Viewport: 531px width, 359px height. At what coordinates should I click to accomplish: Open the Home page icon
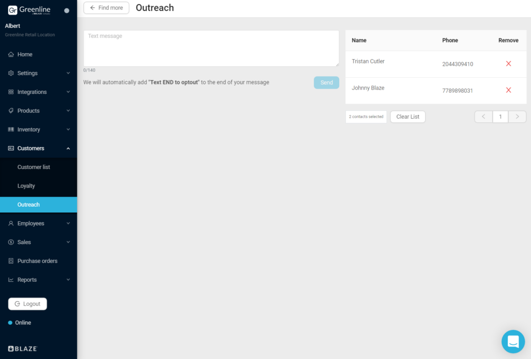(x=11, y=54)
